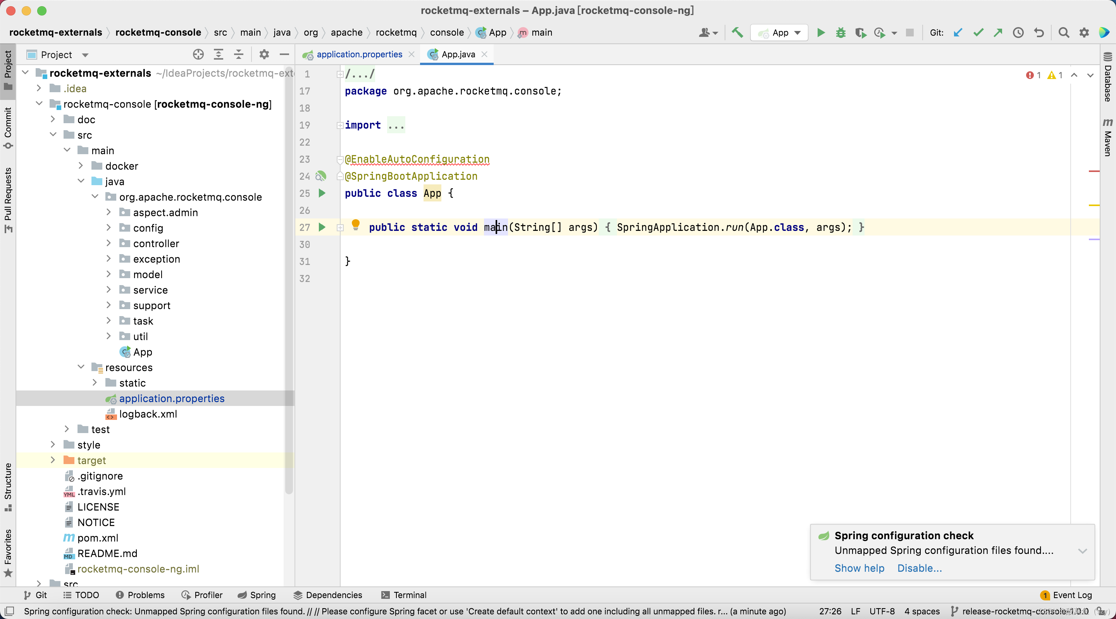
Task: Collapse the resources folder
Action: [x=81, y=367]
